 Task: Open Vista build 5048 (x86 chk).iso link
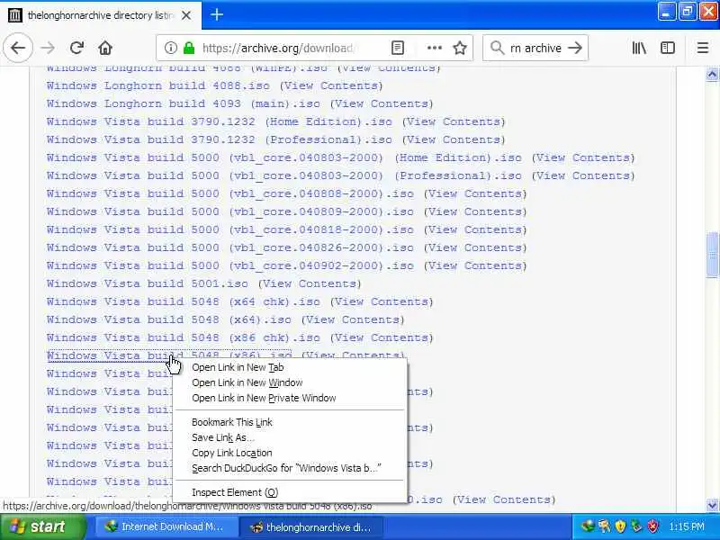pyautogui.click(x=184, y=337)
